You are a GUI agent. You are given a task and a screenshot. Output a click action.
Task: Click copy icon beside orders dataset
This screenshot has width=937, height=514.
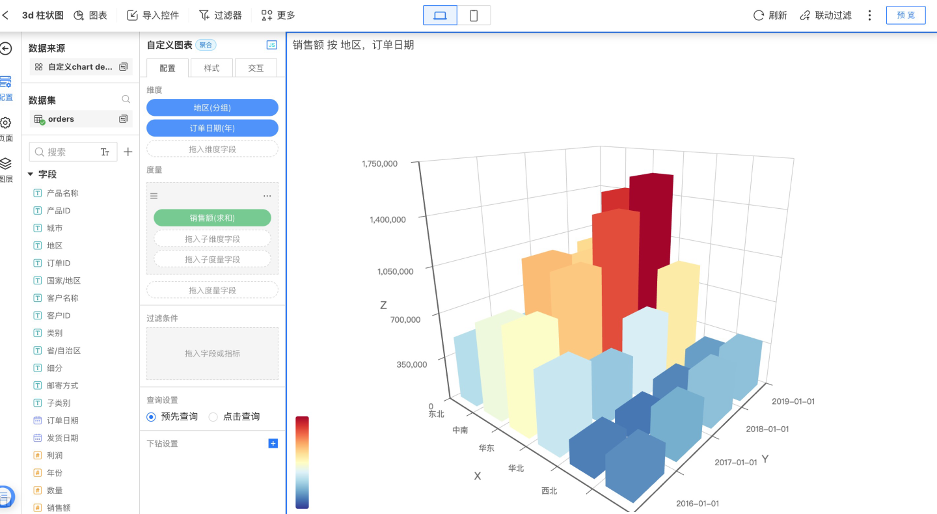coord(123,119)
